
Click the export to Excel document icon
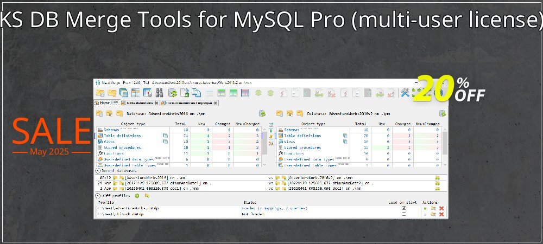[185, 93]
